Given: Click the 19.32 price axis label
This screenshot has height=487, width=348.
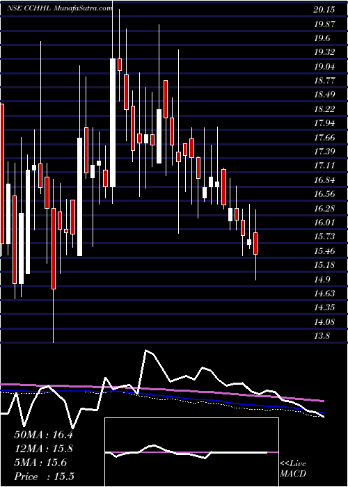Looking at the screenshot, I should click(x=324, y=52).
